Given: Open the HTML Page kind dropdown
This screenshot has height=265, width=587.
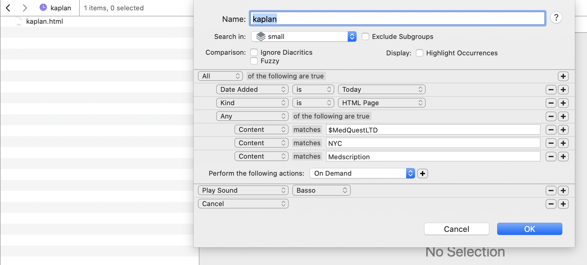Looking at the screenshot, I should 381,103.
